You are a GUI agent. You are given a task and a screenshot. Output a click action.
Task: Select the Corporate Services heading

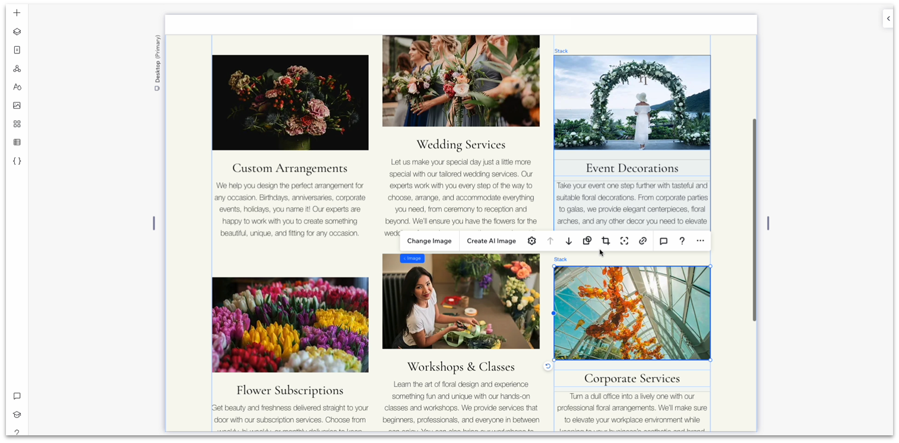tap(632, 378)
